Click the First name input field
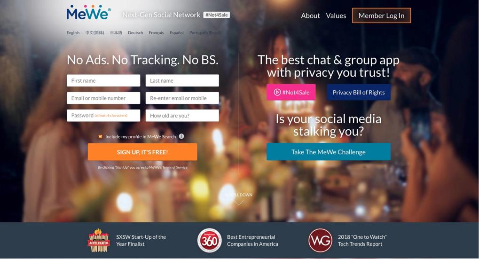This screenshot has height=259, width=479. point(103,81)
